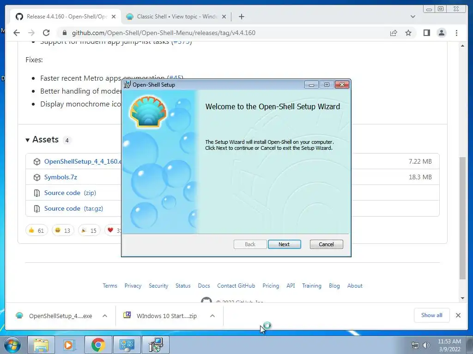This screenshot has width=473, height=354.
Task: Open the Control Panel taskbar icon
Action: coord(127,345)
